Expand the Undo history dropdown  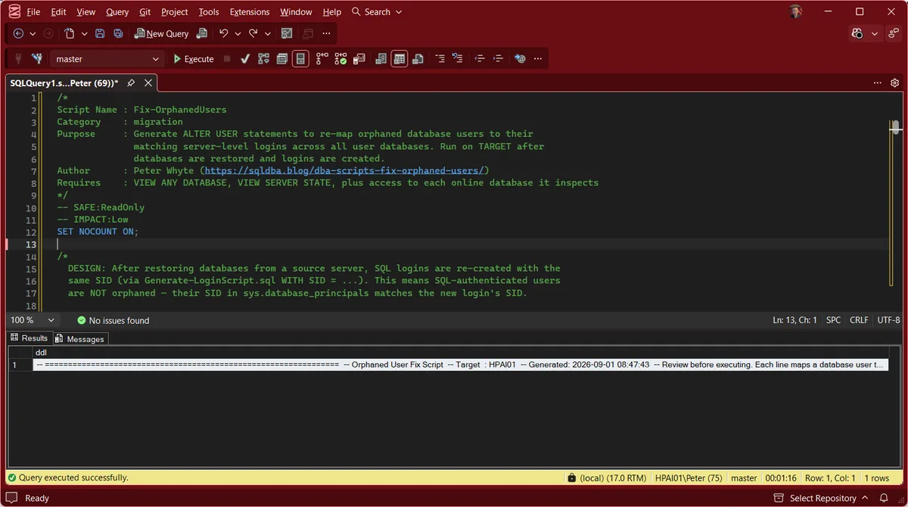[238, 33]
